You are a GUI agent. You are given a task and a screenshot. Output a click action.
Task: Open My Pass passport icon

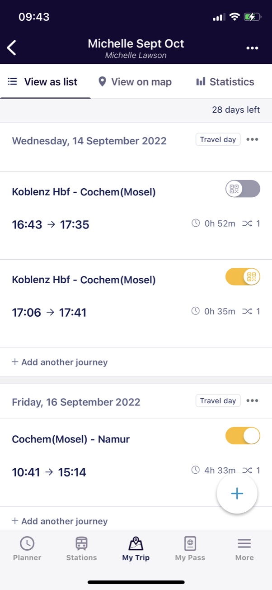(x=190, y=543)
